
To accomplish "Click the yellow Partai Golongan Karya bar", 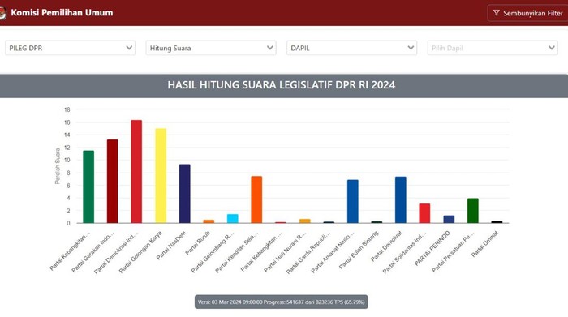I will [161, 175].
